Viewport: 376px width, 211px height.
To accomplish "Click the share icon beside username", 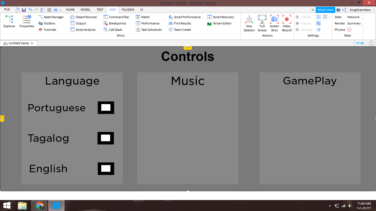I will [344, 10].
